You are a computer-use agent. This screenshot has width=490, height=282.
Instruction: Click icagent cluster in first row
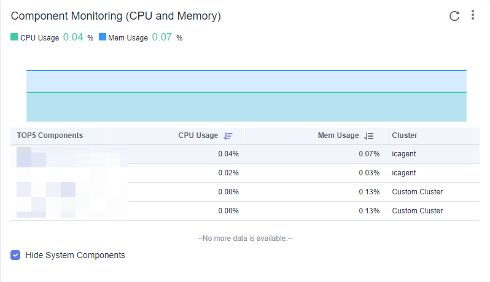404,154
